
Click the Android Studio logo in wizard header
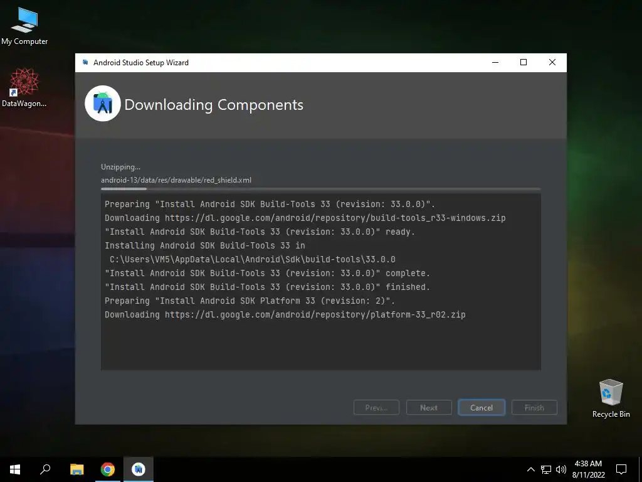pyautogui.click(x=103, y=104)
